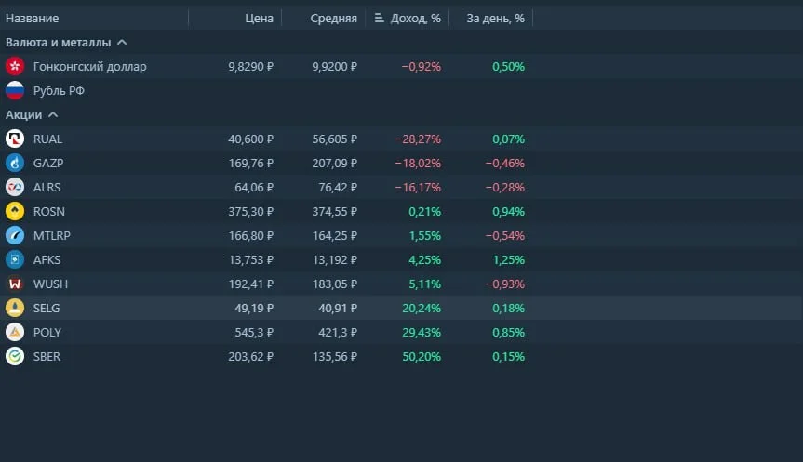Collapse the Валюта и металлы section
803x462 pixels.
122,43
